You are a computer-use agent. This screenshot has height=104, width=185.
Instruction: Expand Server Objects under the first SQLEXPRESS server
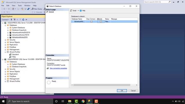5,42
